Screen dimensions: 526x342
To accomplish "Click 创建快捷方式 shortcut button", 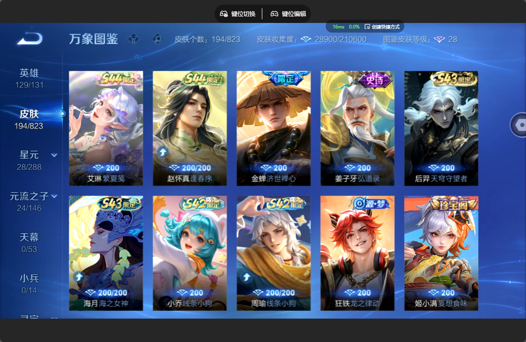I will pyautogui.click(x=382, y=27).
